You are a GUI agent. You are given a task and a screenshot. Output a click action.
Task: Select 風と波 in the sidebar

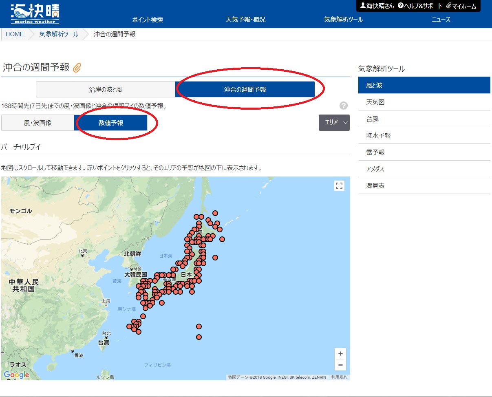click(x=424, y=86)
